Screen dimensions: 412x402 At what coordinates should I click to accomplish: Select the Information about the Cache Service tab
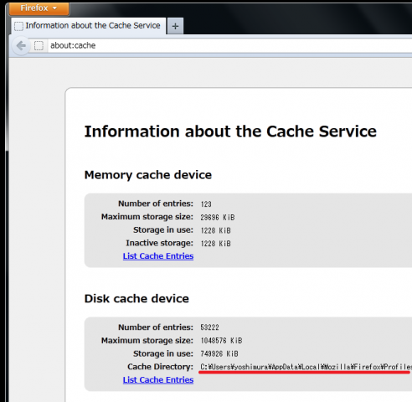point(89,26)
